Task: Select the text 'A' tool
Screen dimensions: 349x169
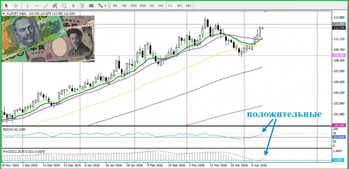Action: [74, 6]
